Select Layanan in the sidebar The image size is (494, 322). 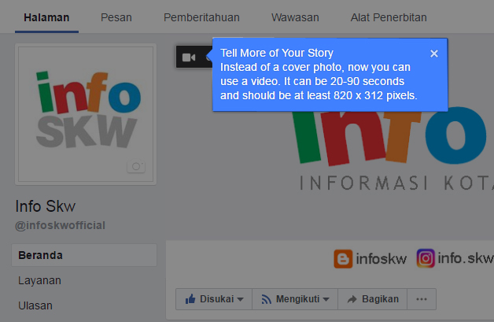39,280
